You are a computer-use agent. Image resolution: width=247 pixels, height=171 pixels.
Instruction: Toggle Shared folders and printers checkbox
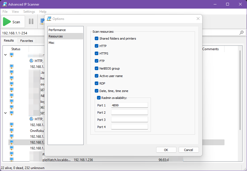[x=97, y=38]
